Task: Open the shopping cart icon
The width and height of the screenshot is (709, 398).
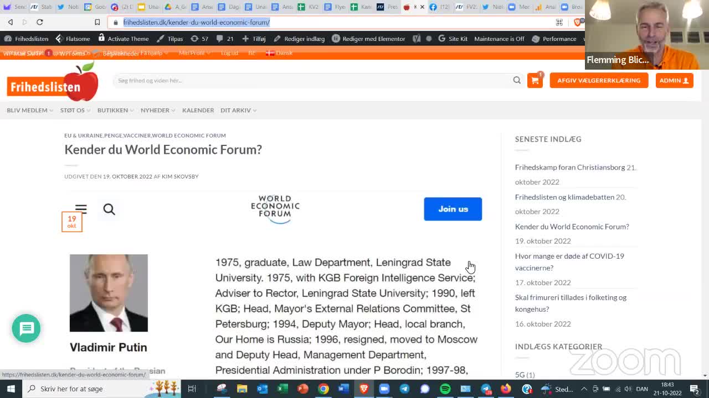Action: click(x=535, y=80)
